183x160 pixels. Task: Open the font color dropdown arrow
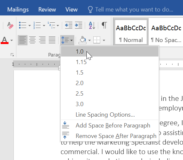tap(11, 40)
